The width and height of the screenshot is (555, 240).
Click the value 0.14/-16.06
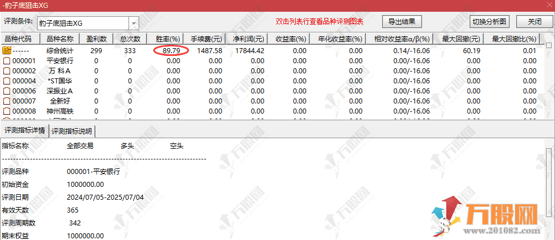coord(411,51)
